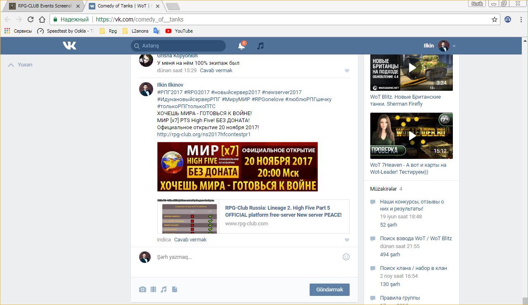
Task: Open the notifications bell
Action: coord(242,46)
